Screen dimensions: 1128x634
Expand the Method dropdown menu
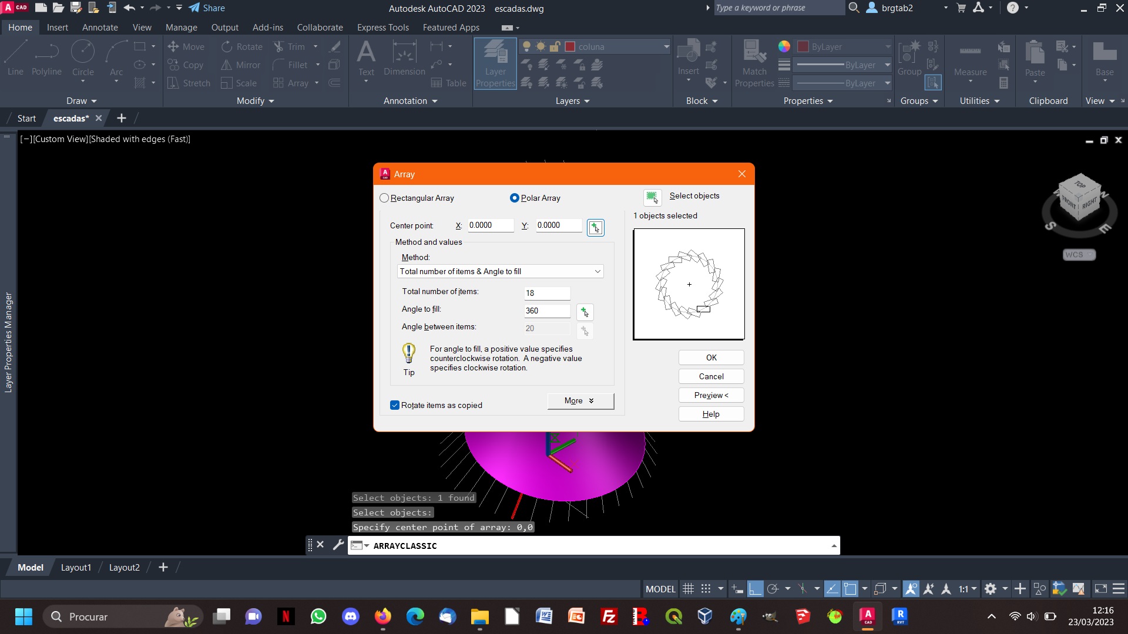[597, 271]
